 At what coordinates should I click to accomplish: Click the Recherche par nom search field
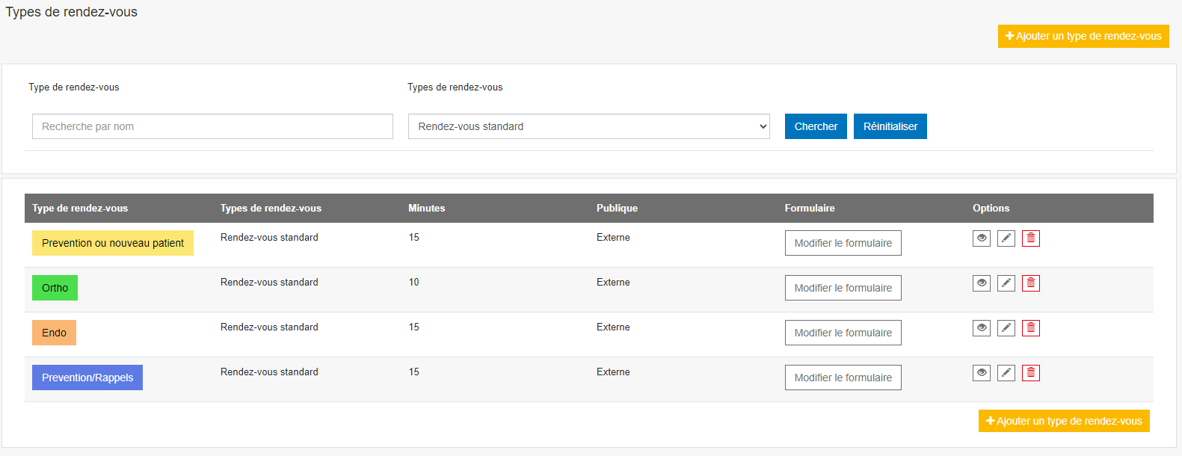[x=212, y=126]
